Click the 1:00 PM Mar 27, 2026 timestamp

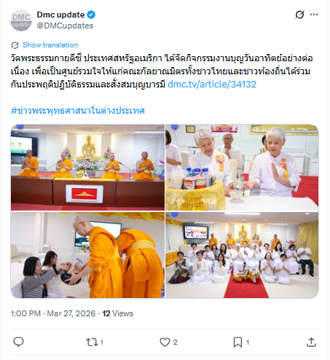pos(53,313)
